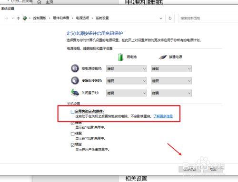Click the 相关设置 heading in the background window

click(136, 179)
